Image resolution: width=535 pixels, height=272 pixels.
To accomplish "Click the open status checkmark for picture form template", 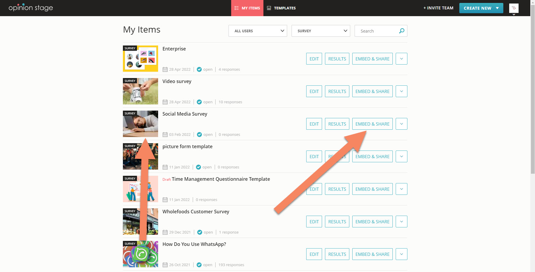I will tap(198, 167).
